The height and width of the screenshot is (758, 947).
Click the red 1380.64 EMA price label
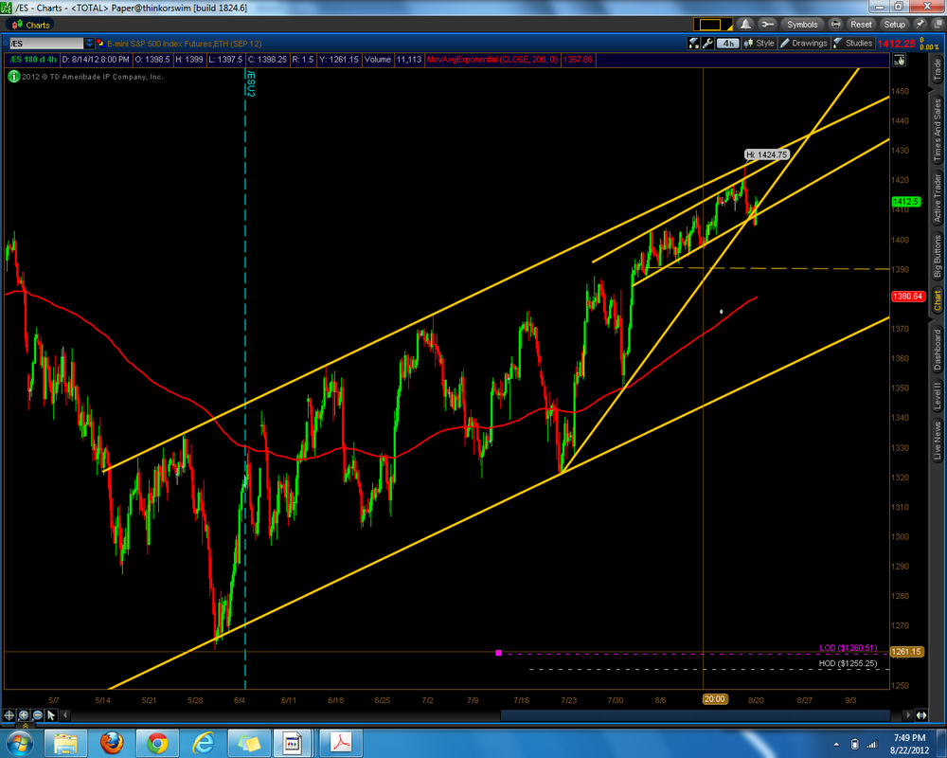908,297
